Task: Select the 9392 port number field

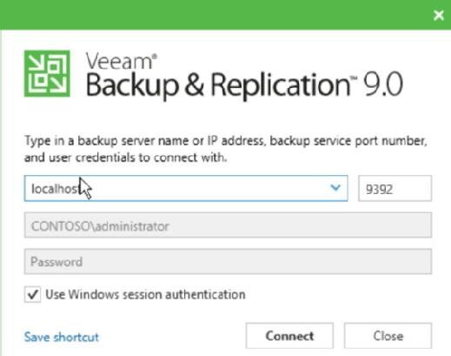Action: pyautogui.click(x=395, y=188)
